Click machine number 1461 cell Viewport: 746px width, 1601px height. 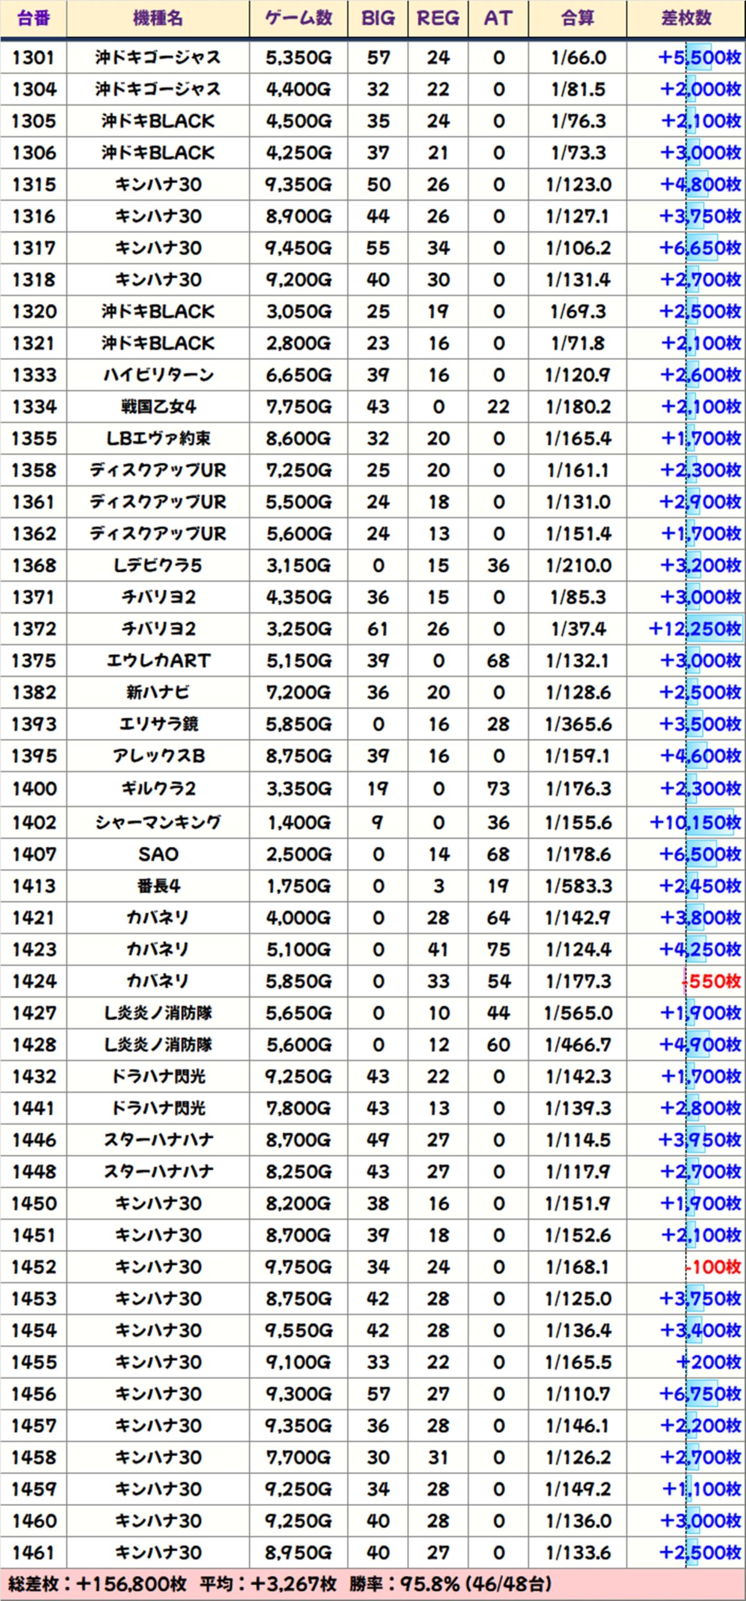[x=34, y=1552]
